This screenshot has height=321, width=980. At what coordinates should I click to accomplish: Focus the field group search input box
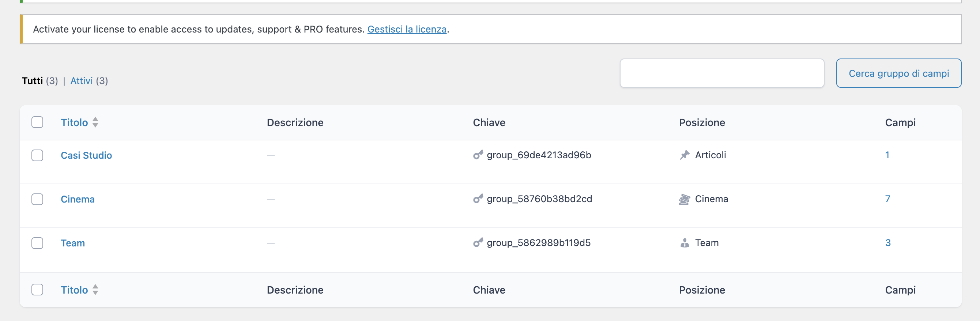coord(722,73)
